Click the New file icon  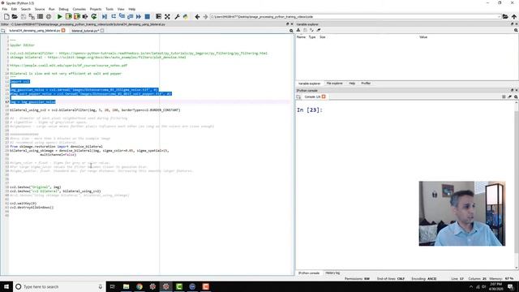(6, 16)
